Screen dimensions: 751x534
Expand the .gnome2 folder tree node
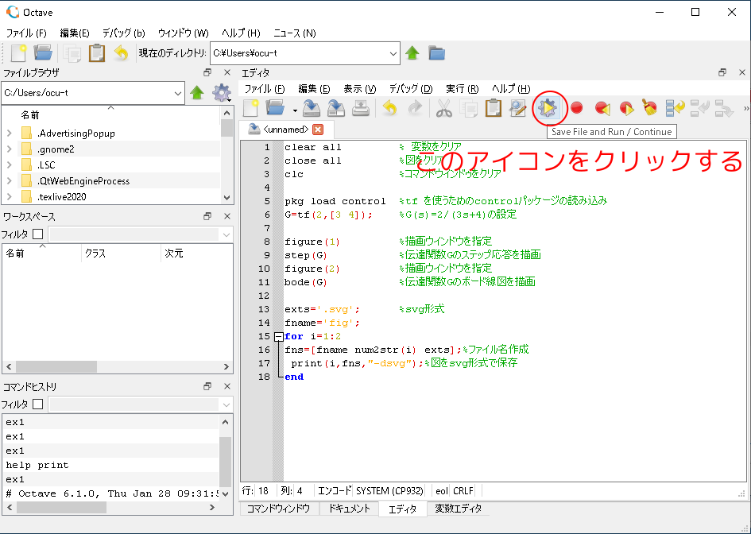[10, 149]
